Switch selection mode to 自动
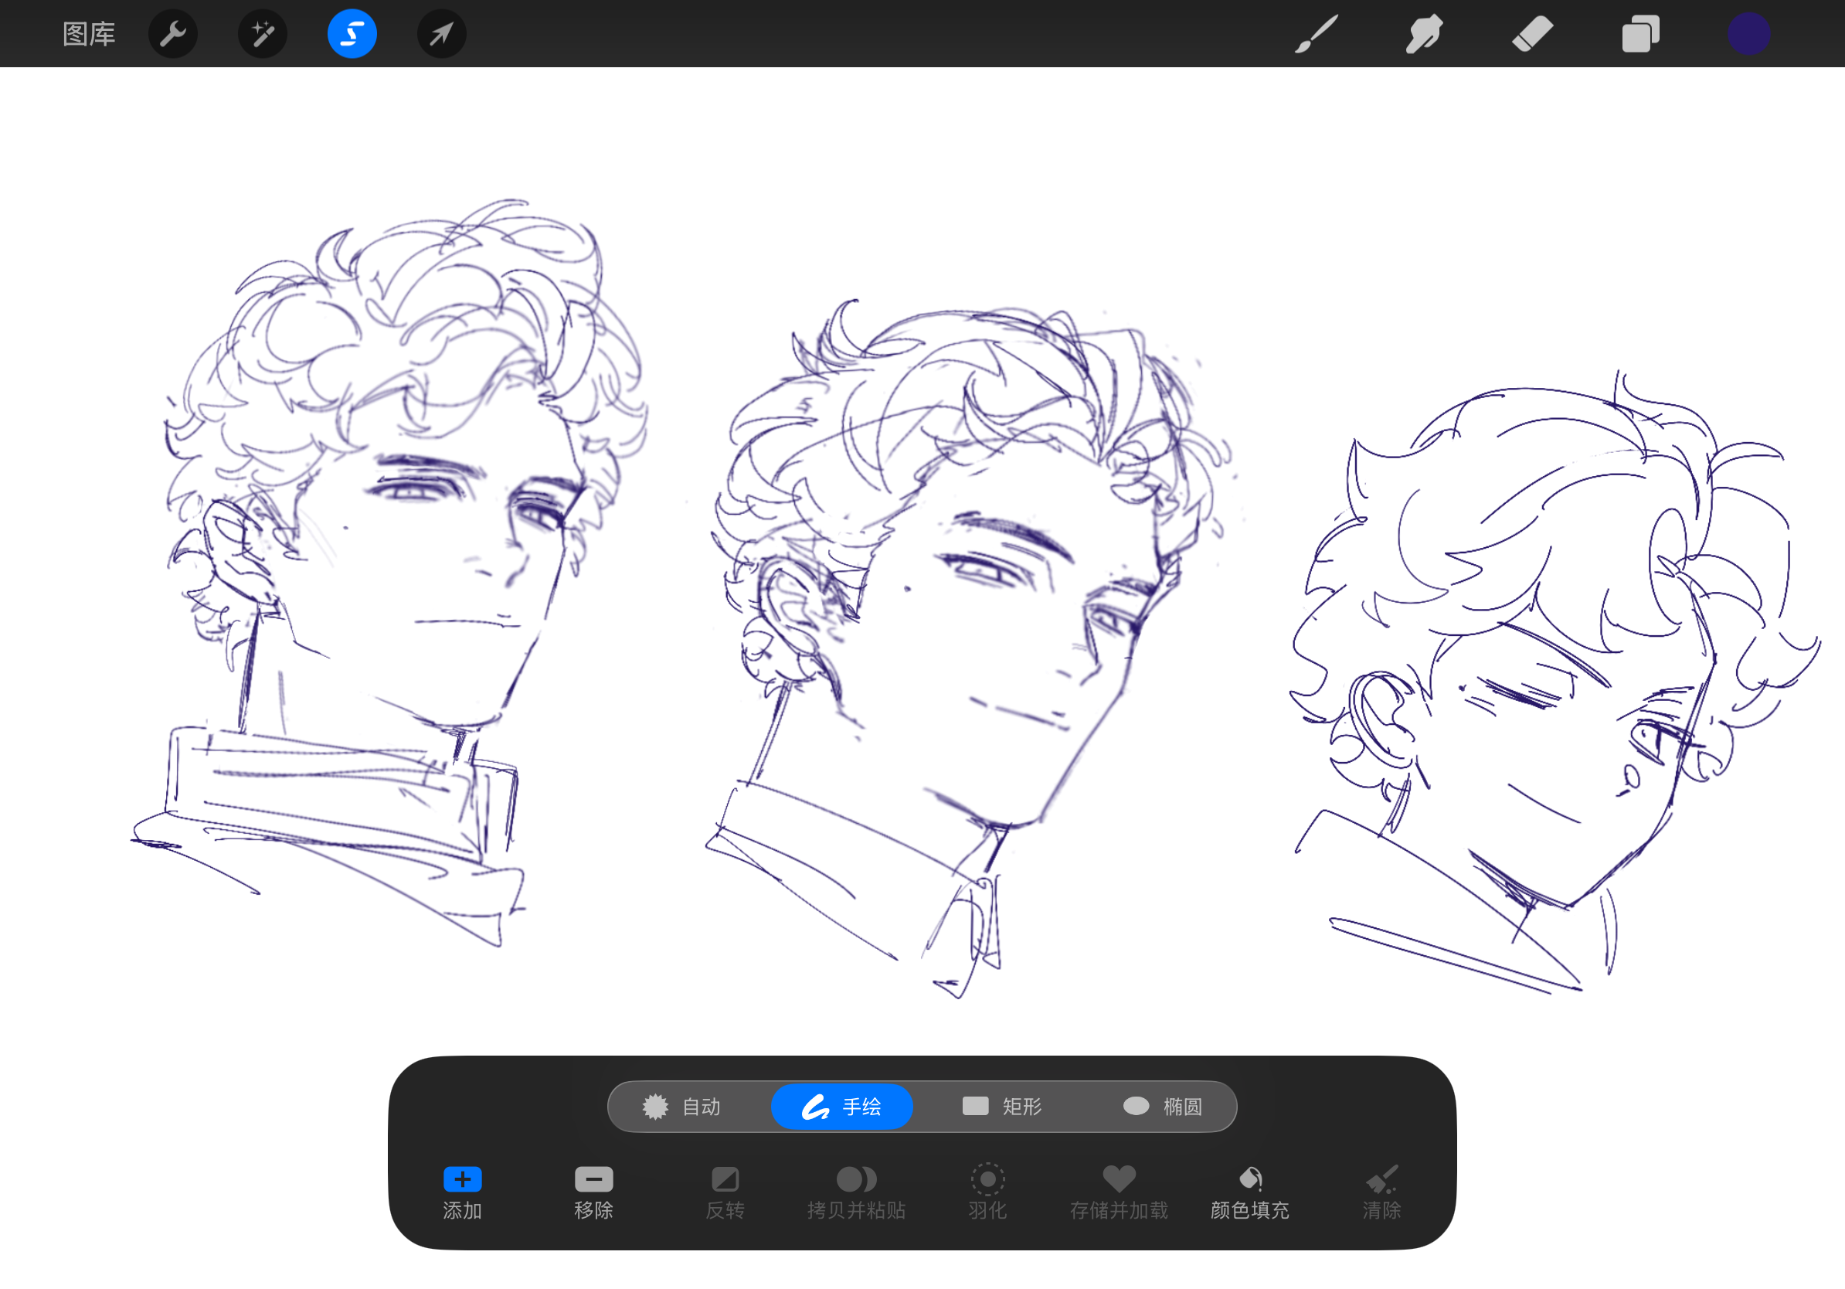 coord(682,1107)
